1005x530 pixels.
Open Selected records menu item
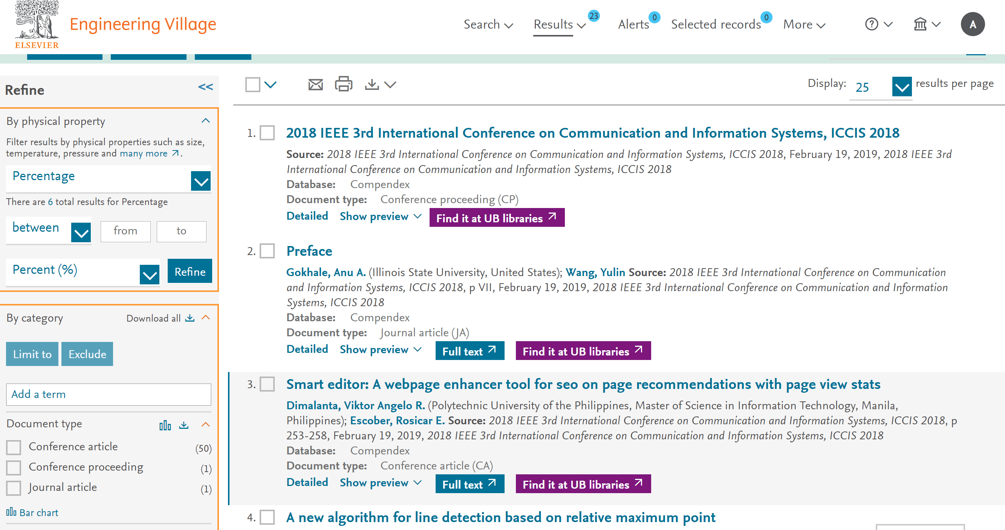716,24
